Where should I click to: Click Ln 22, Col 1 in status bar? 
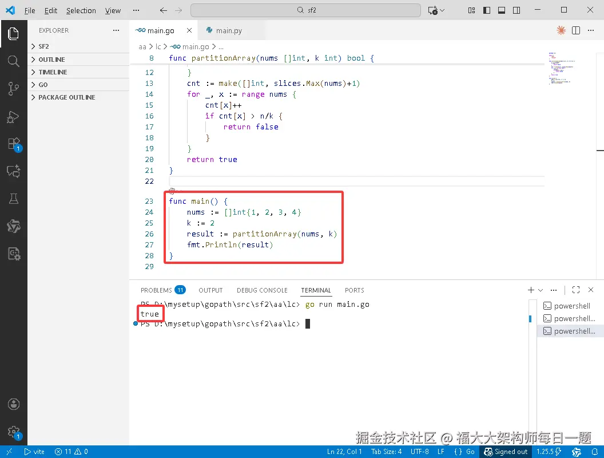(344, 452)
